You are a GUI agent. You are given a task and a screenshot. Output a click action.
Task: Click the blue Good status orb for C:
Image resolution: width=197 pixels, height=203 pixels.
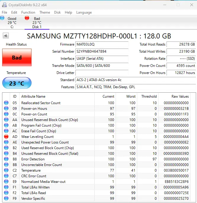(2, 18)
